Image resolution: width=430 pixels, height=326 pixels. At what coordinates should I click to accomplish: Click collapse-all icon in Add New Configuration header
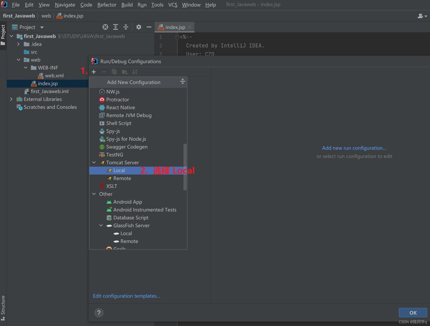pos(182,81)
